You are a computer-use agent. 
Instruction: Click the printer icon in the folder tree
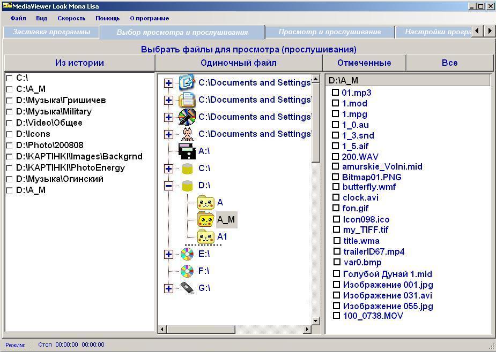coord(187,100)
